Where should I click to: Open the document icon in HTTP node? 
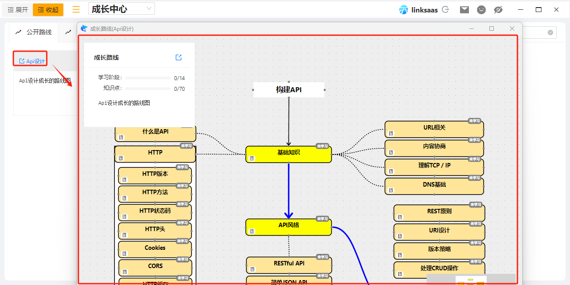[121, 159]
